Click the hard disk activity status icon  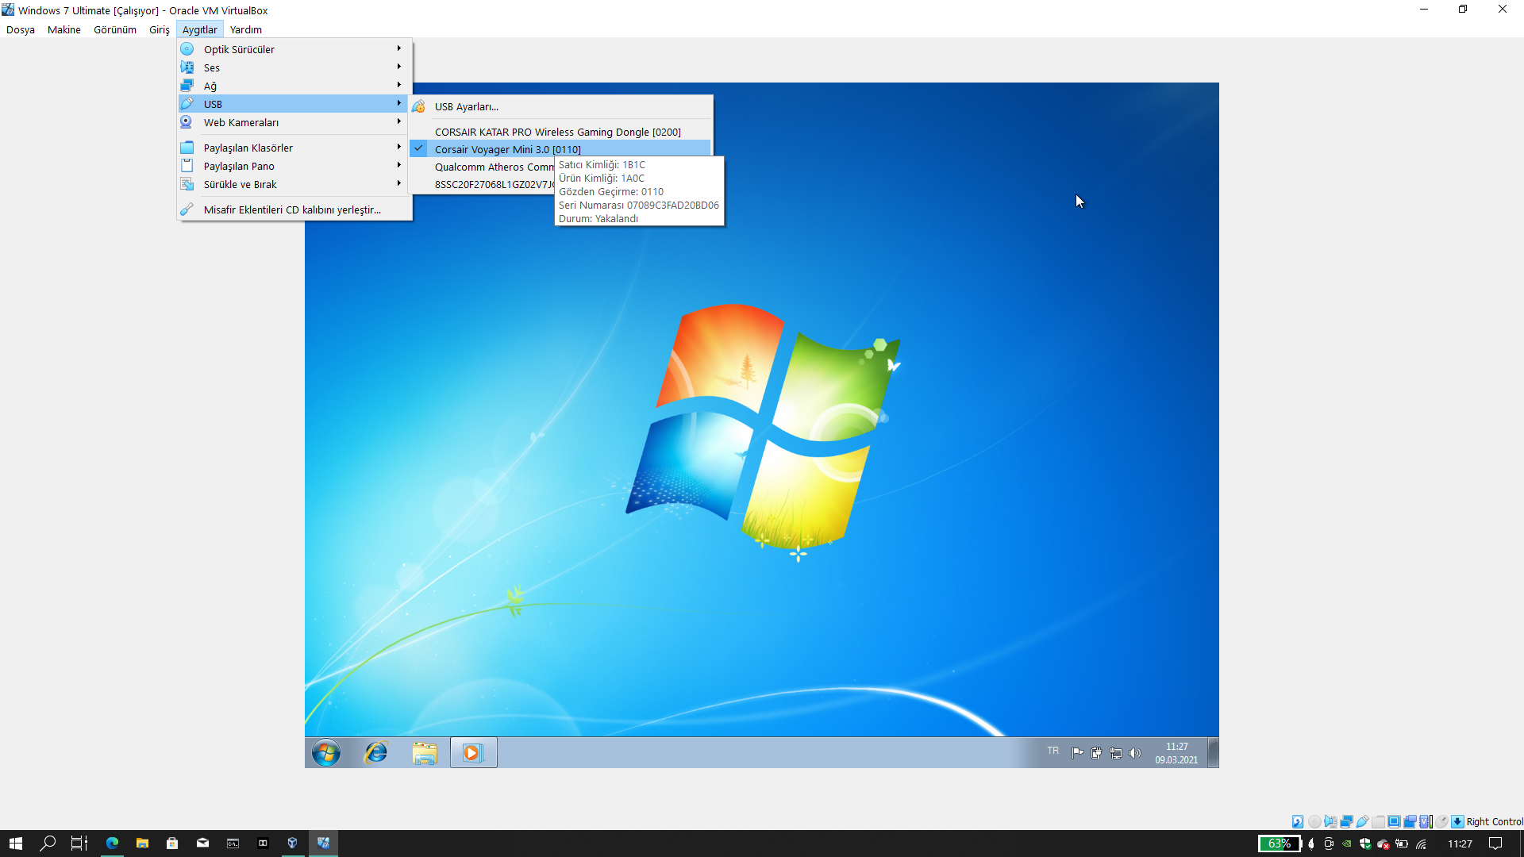pos(1298,821)
